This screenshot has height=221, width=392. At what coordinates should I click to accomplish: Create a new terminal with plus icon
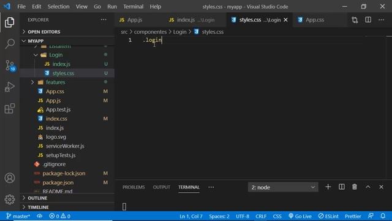click(328, 187)
